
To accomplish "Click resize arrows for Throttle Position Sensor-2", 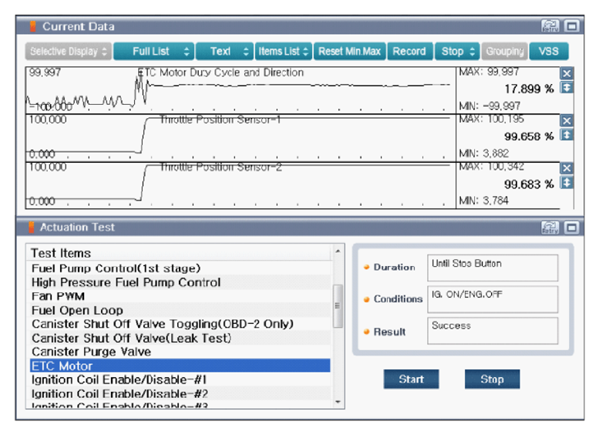I will [x=567, y=183].
